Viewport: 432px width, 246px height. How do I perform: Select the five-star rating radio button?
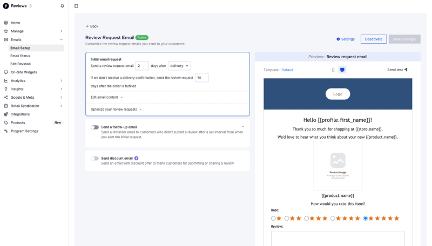[x=366, y=218]
